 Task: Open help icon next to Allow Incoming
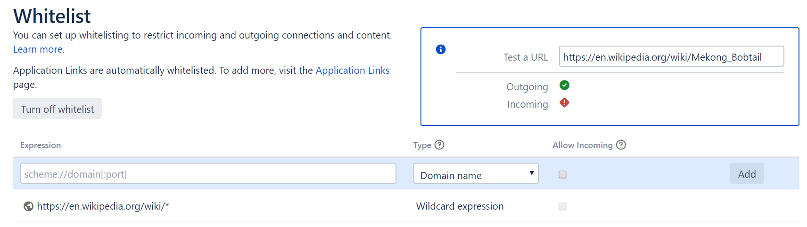[621, 145]
